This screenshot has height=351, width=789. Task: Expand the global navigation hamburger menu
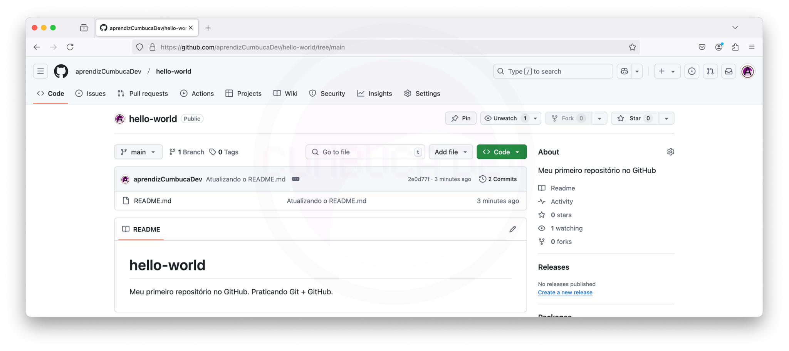40,71
